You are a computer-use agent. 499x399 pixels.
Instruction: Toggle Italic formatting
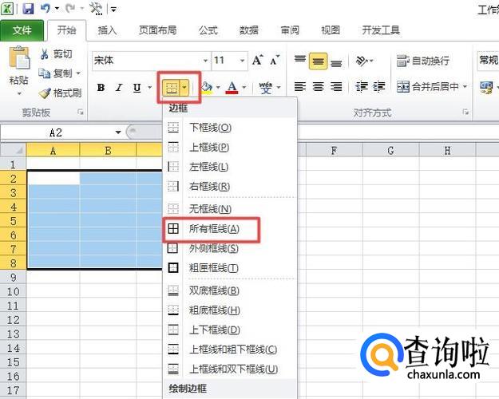click(119, 88)
